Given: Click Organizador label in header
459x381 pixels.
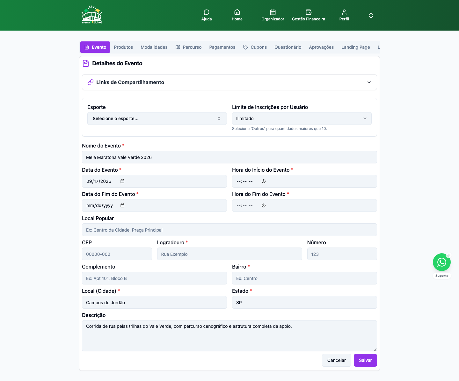Looking at the screenshot, I should tap(273, 19).
